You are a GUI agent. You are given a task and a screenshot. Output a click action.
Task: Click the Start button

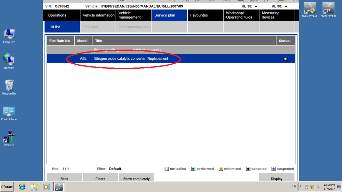point(7,187)
